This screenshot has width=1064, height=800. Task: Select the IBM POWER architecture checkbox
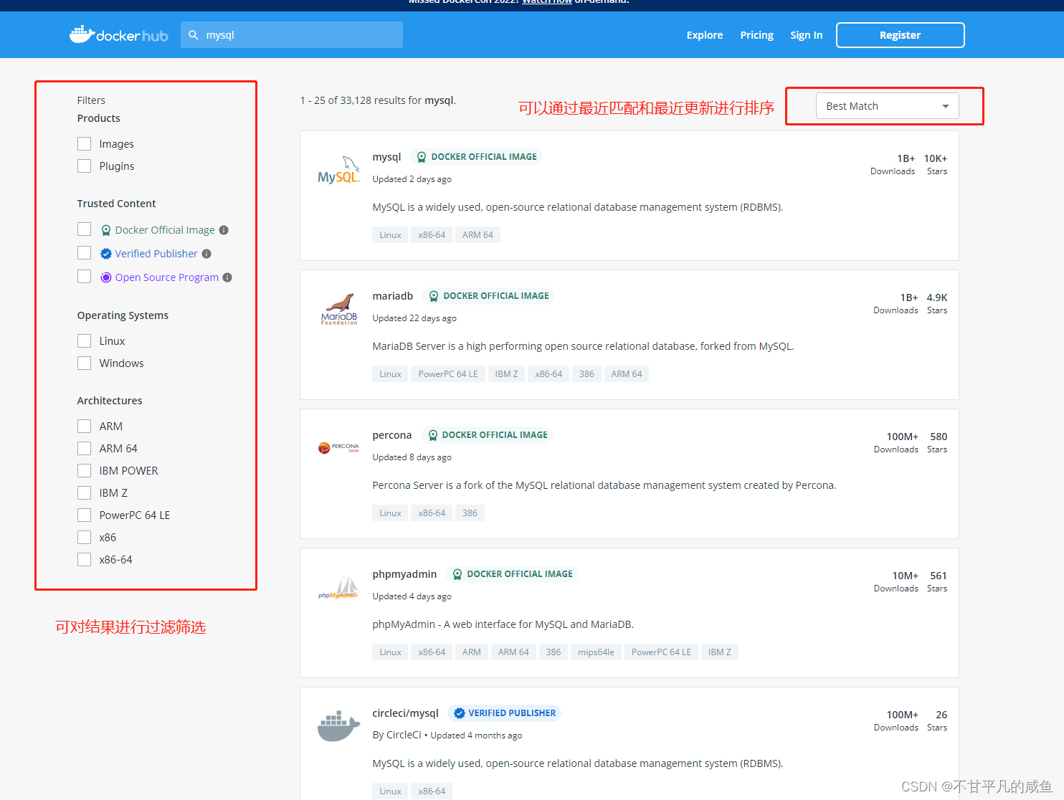85,471
